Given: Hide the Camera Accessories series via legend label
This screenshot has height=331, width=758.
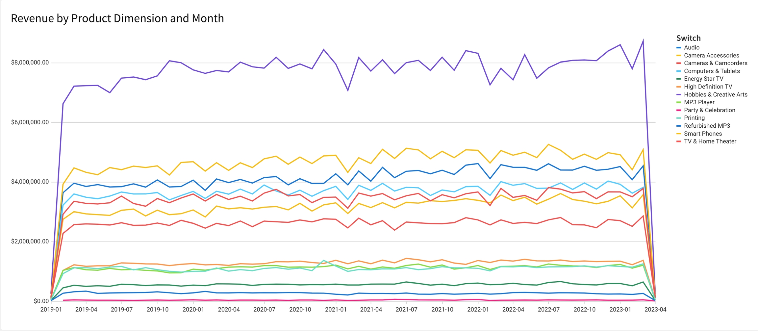Looking at the screenshot, I should (x=711, y=56).
